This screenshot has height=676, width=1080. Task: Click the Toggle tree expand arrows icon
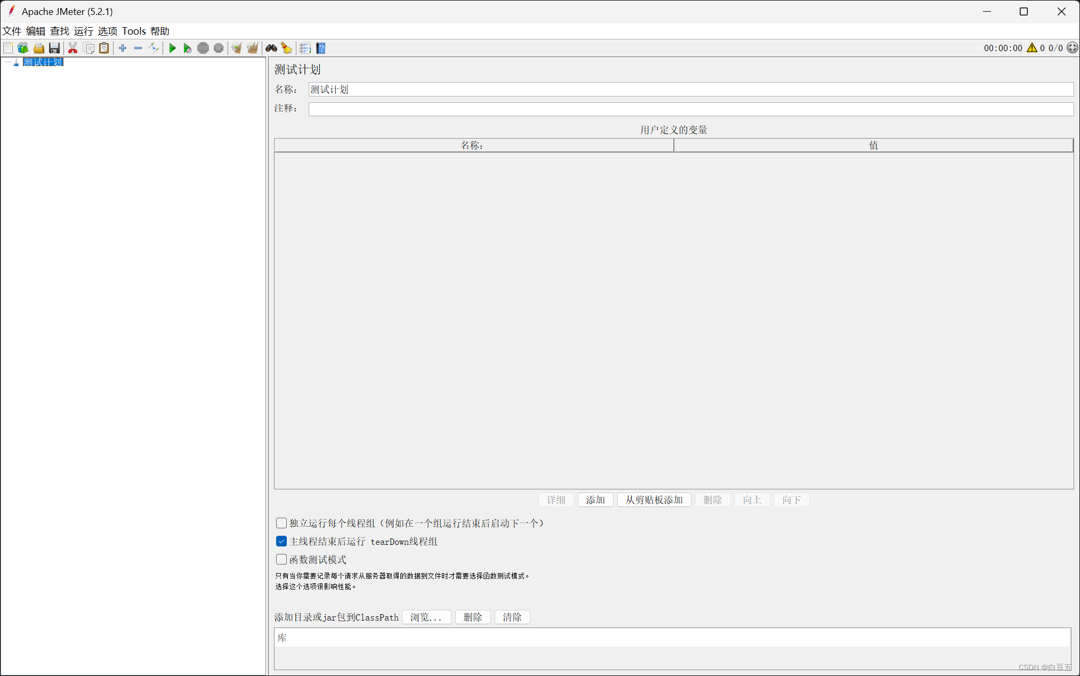[x=154, y=49]
